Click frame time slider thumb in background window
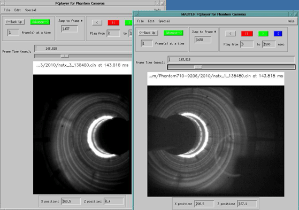This screenshot has height=210, width=299. (x=65, y=56)
